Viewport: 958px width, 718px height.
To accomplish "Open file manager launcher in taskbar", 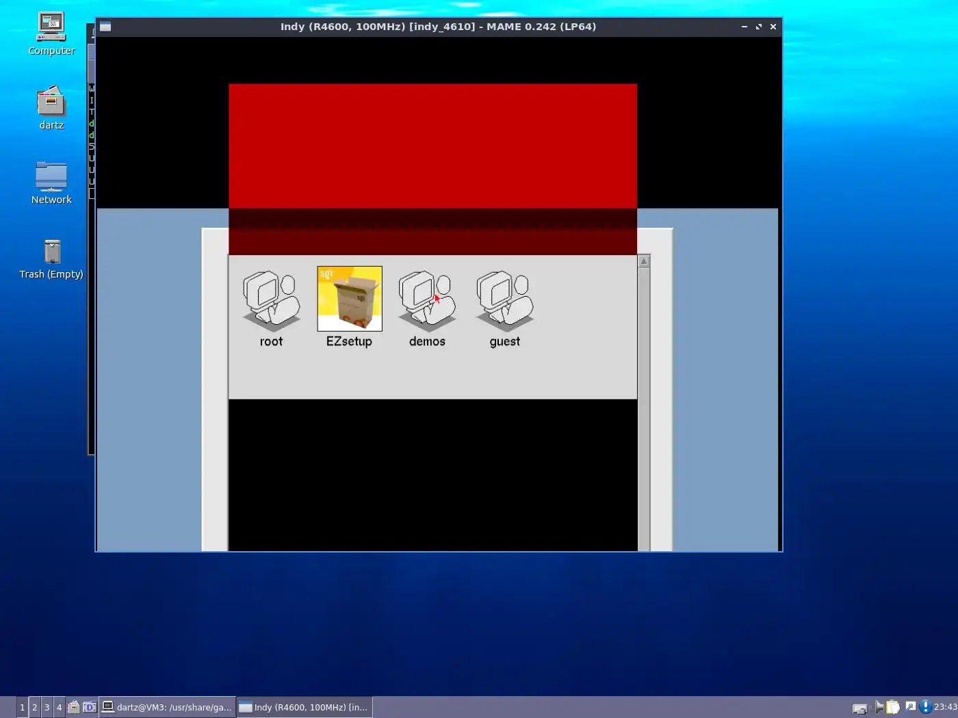I will [x=73, y=707].
